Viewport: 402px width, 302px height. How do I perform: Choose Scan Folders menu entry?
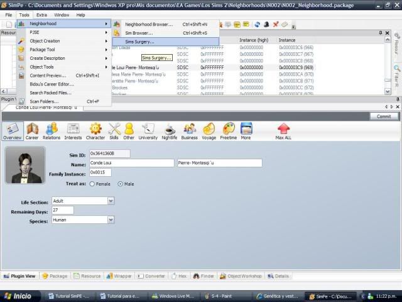[64, 101]
